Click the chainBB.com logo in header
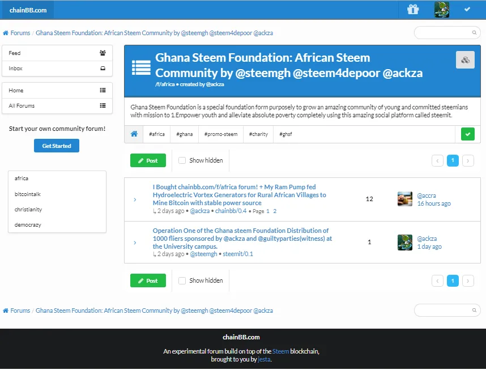Image resolution: width=486 pixels, height=370 pixels. pyautogui.click(x=28, y=10)
